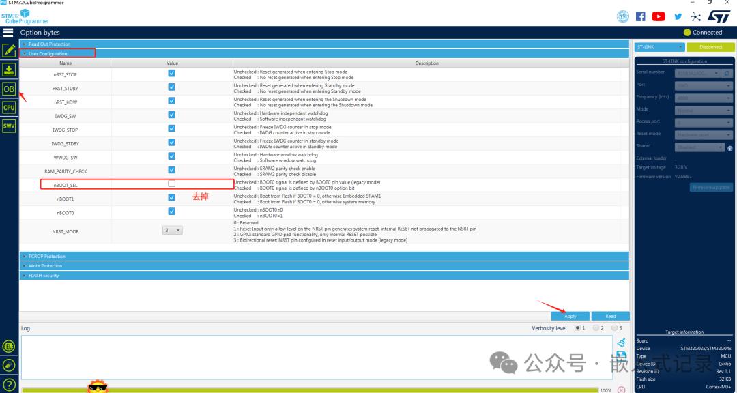
Task: Click the Read button
Action: tap(610, 316)
